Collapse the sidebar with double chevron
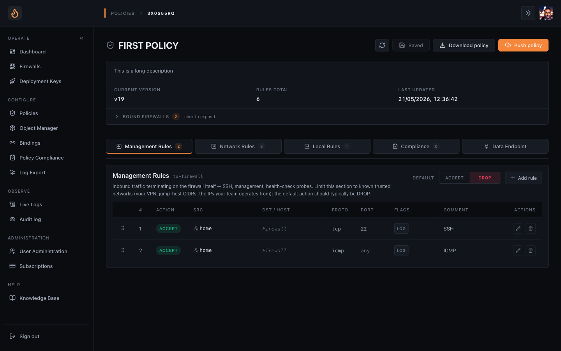 [81, 38]
